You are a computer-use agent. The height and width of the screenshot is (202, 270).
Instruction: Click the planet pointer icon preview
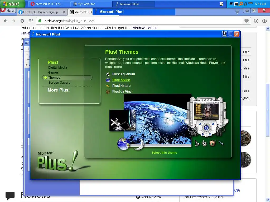(213, 143)
